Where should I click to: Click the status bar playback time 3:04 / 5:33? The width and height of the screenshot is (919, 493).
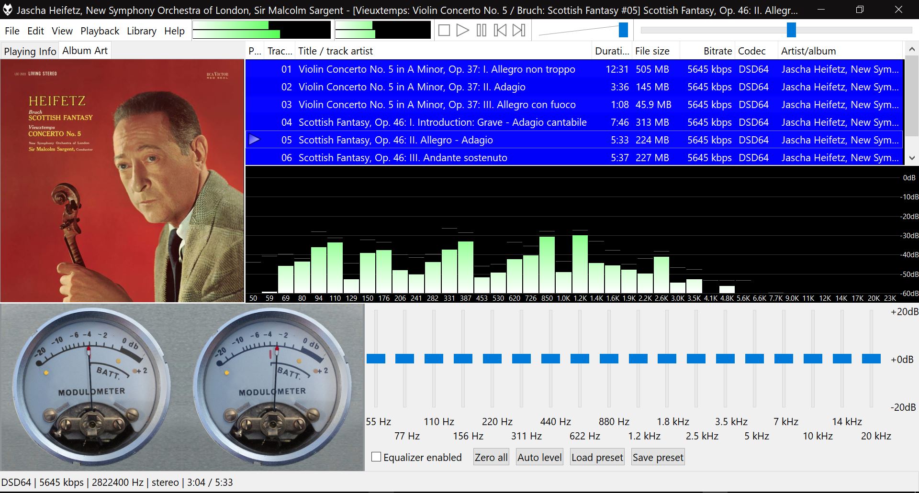pos(210,482)
